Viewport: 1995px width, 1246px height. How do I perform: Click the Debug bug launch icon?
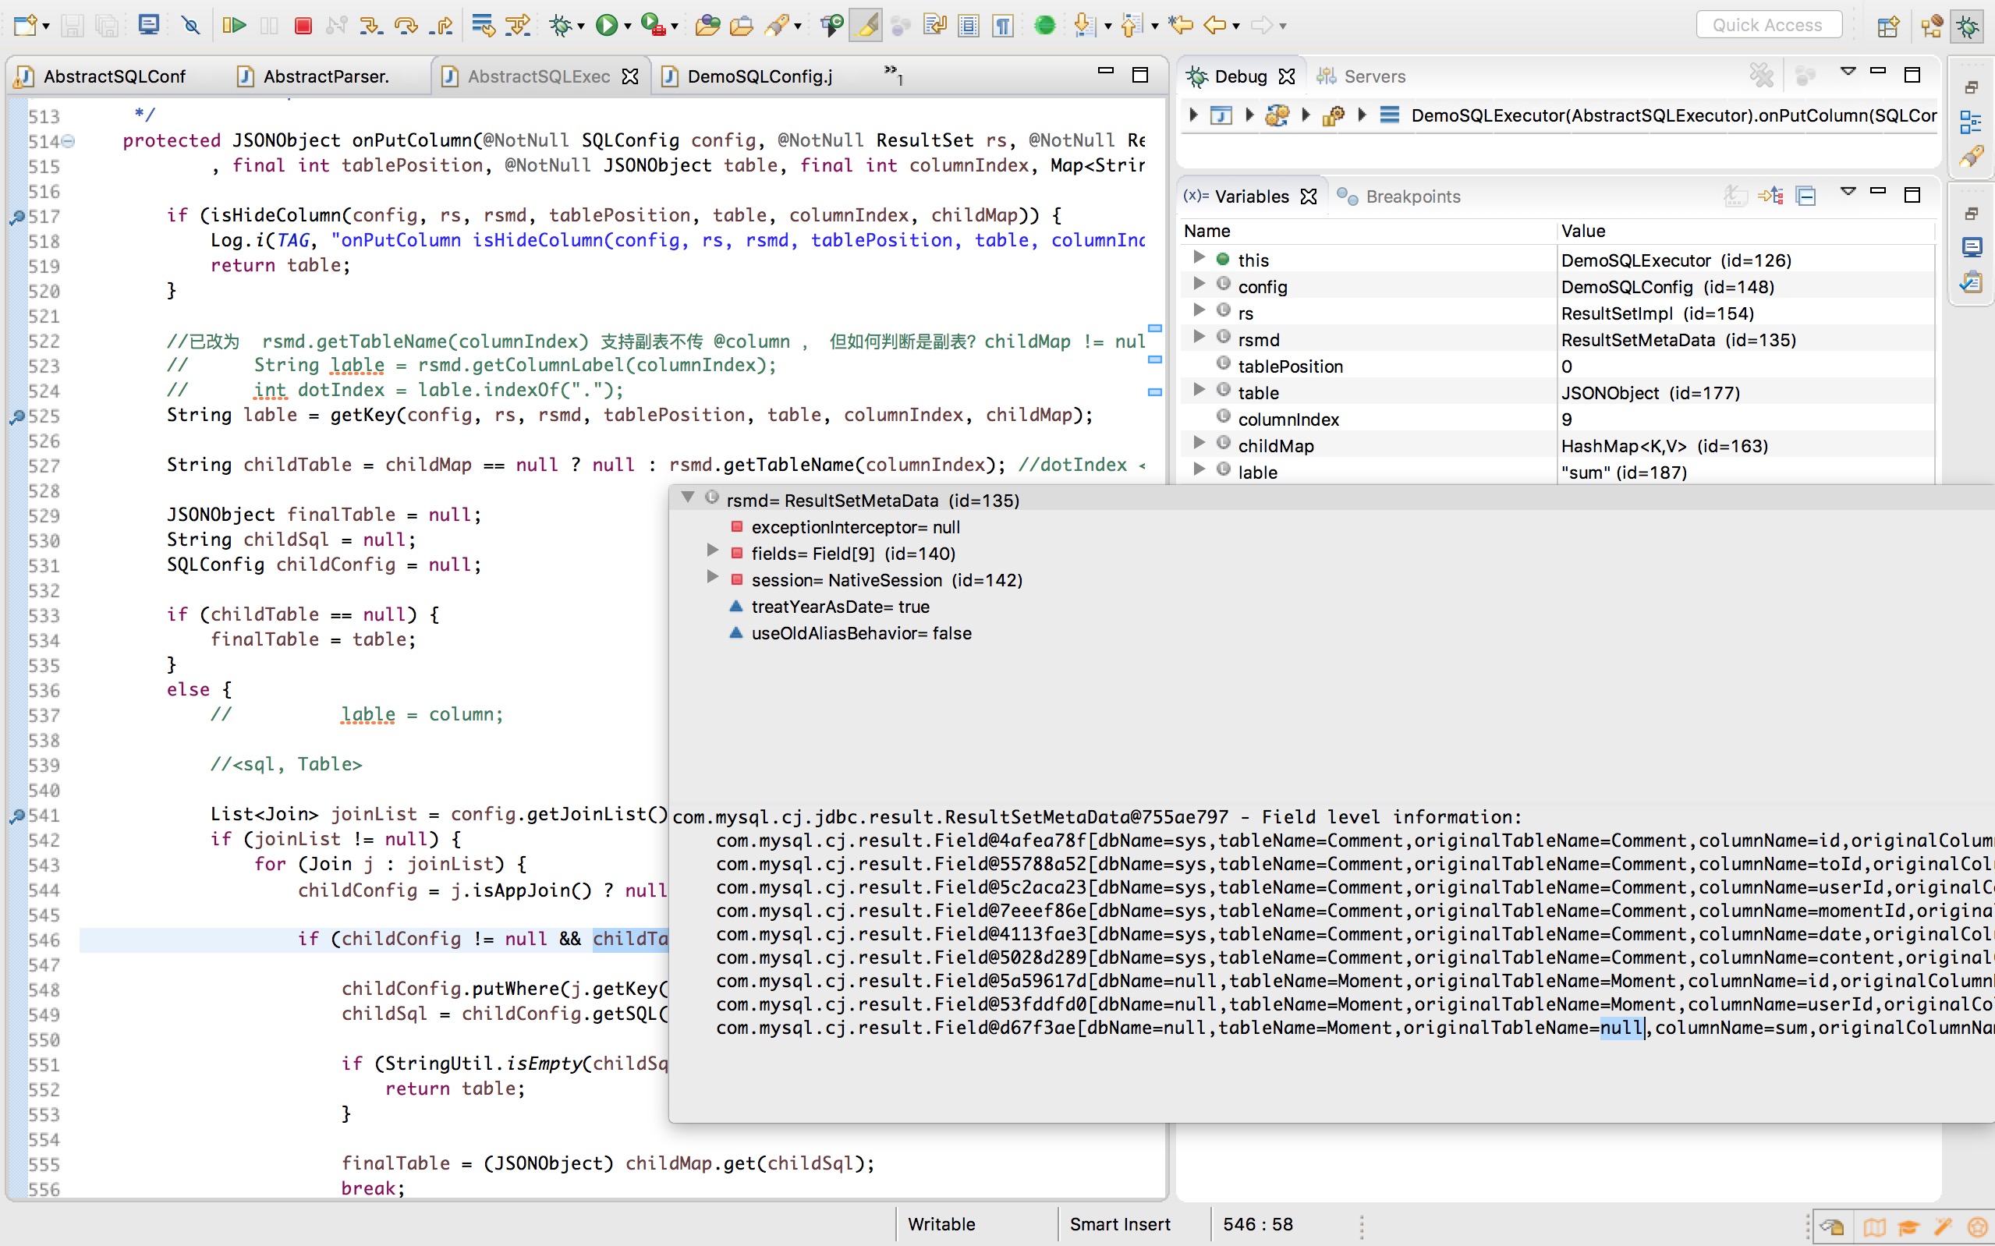[562, 26]
